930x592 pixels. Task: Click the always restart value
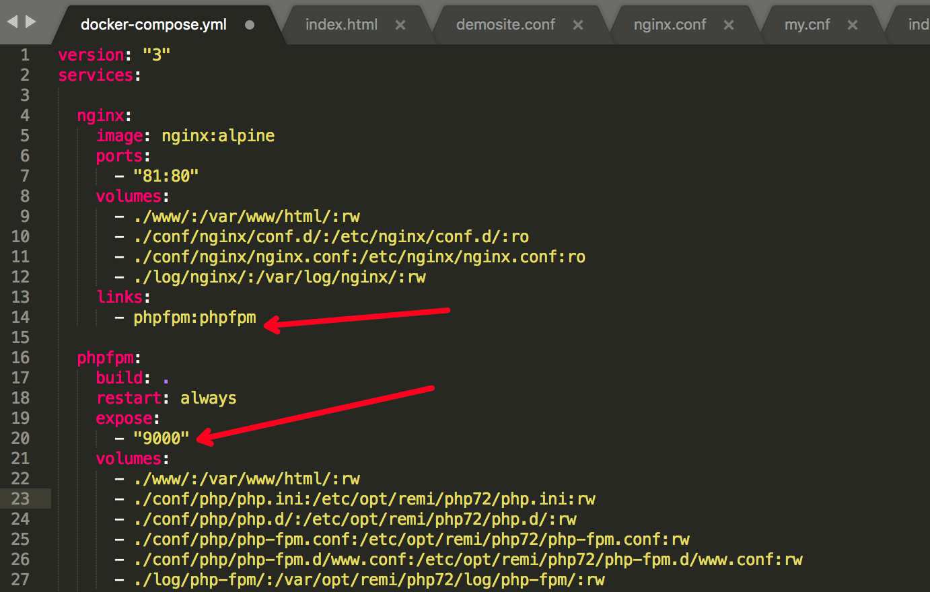click(209, 398)
